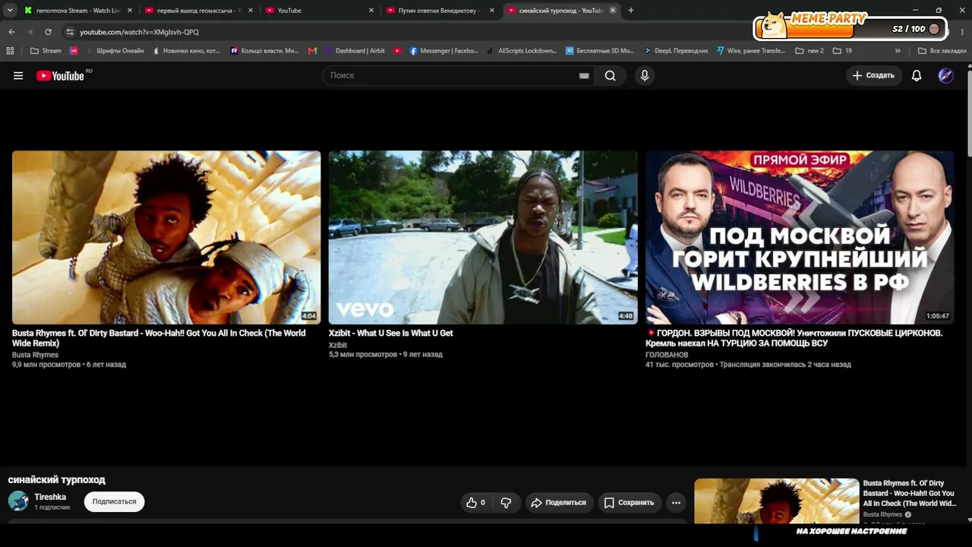Open the YouTube notifications bell
The image size is (972, 547).
(917, 75)
